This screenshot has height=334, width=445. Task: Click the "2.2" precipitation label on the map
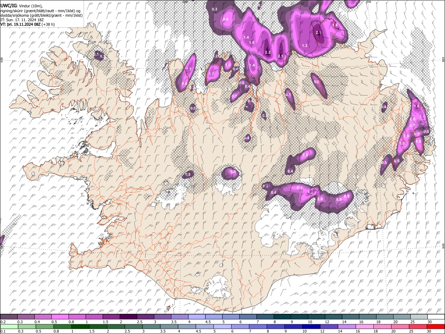pos(267,53)
